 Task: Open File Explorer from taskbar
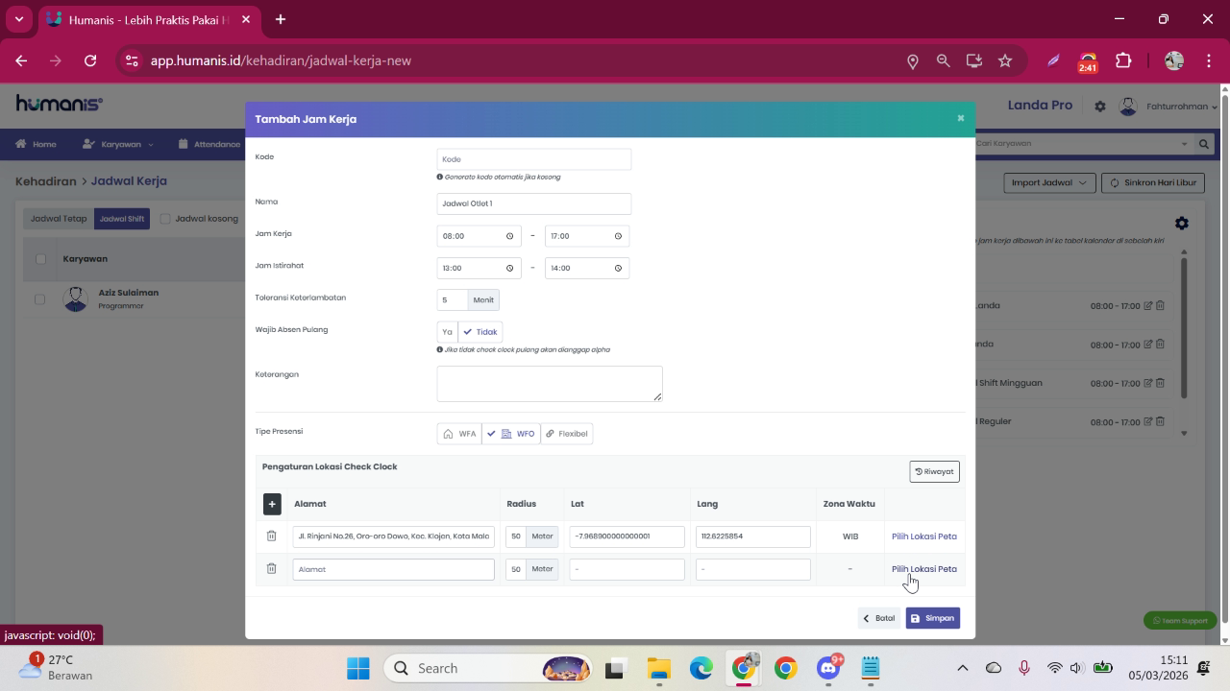click(x=658, y=668)
